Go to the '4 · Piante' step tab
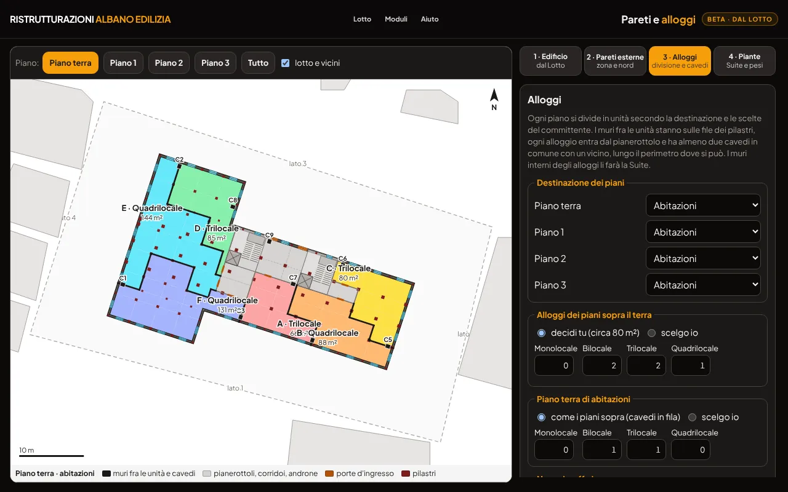 (x=744, y=61)
